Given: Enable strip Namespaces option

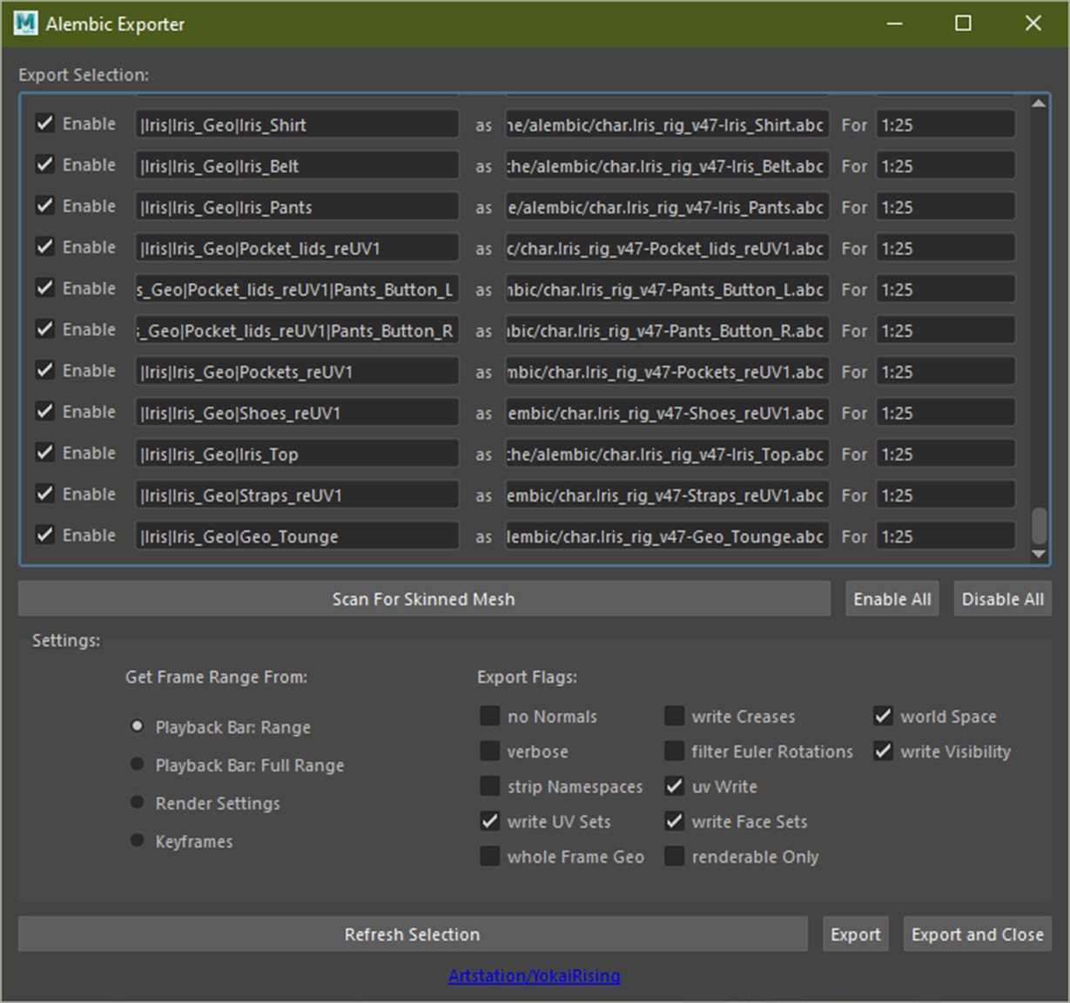Looking at the screenshot, I should click(x=489, y=784).
